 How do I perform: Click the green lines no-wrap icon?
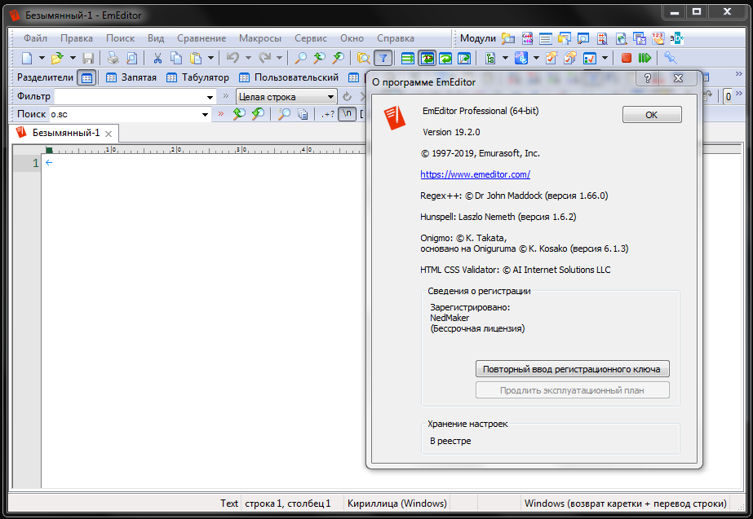tap(408, 59)
